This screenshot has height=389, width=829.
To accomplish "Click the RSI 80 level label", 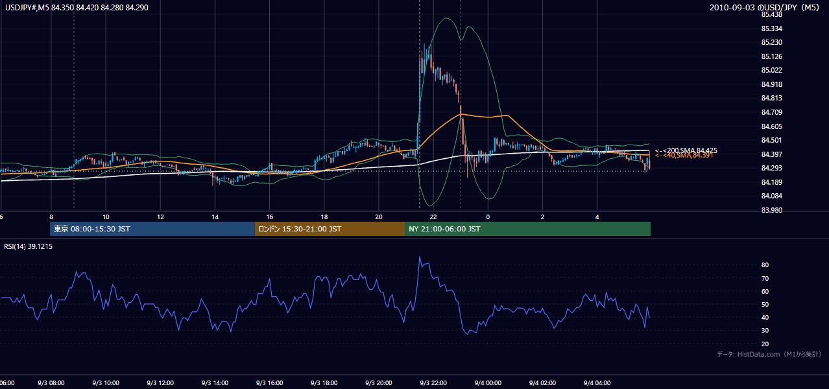I will [765, 265].
